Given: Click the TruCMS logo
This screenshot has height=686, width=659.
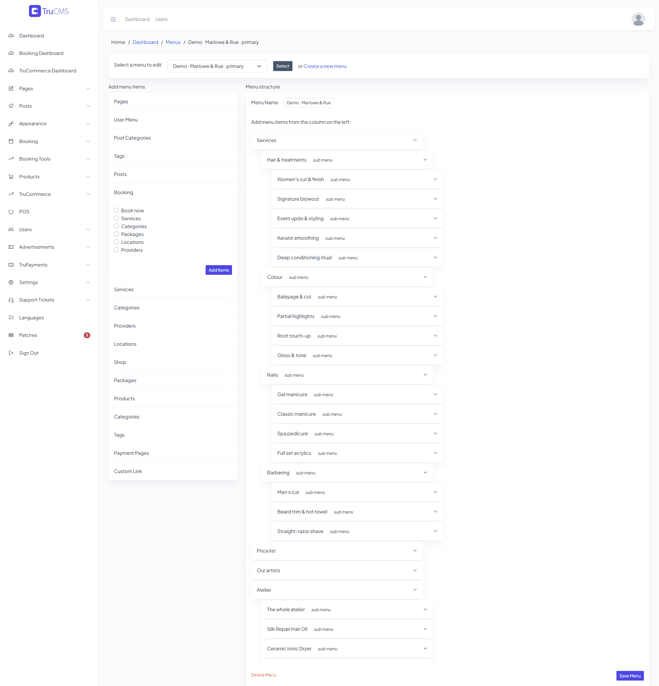Looking at the screenshot, I should 49,11.
